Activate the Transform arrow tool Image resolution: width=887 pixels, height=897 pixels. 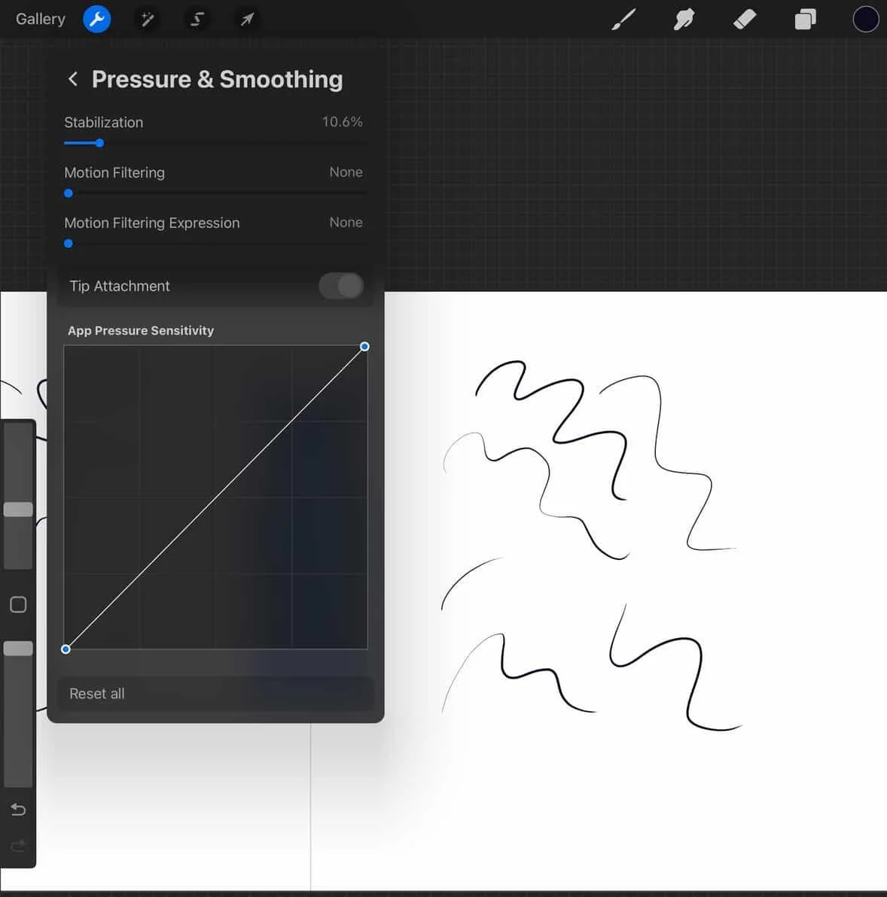point(247,19)
